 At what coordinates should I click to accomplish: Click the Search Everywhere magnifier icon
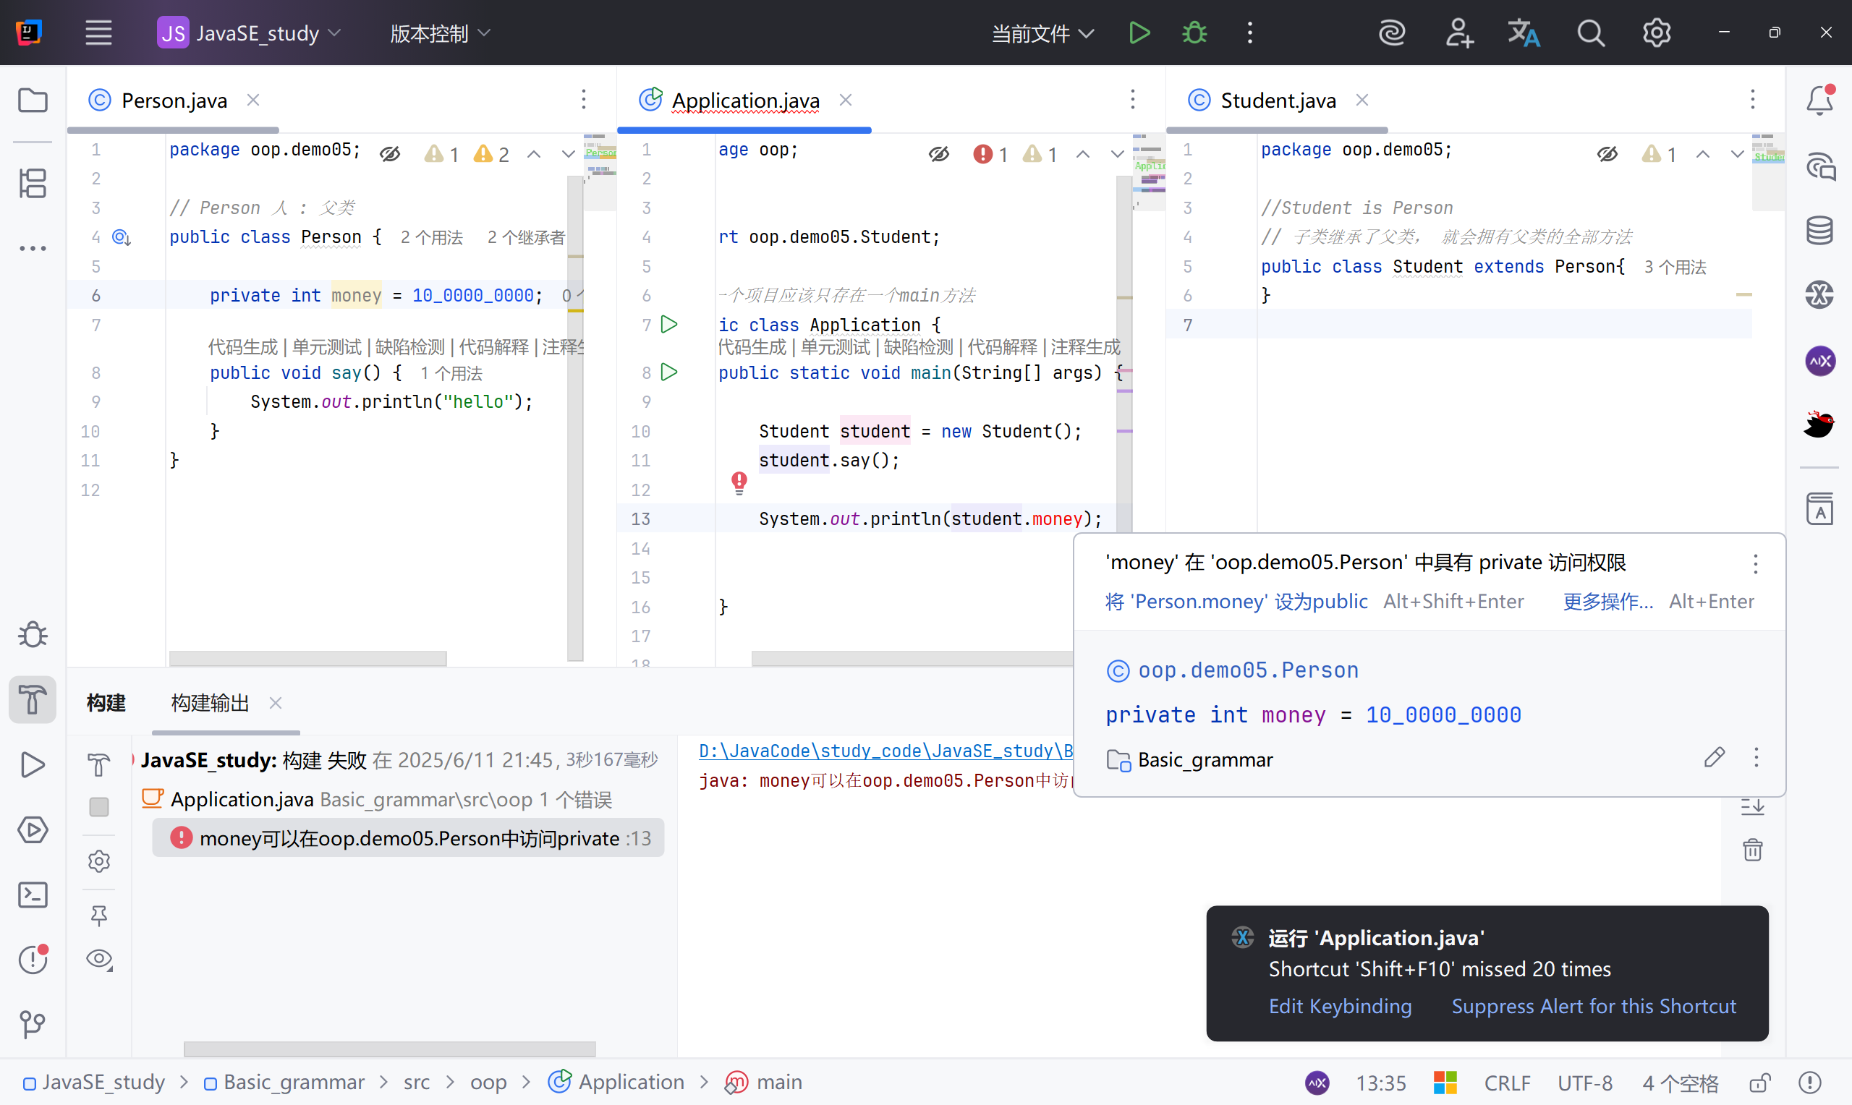[1590, 33]
